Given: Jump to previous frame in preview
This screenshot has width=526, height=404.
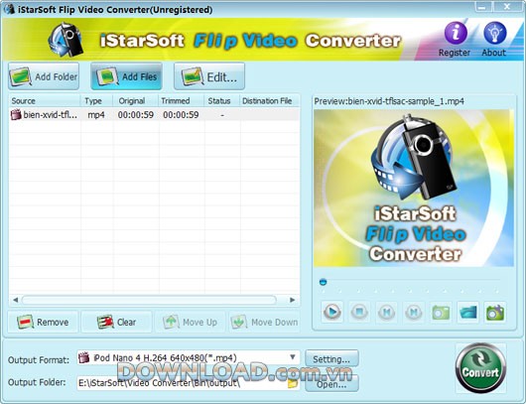Looking at the screenshot, I should coord(386,312).
